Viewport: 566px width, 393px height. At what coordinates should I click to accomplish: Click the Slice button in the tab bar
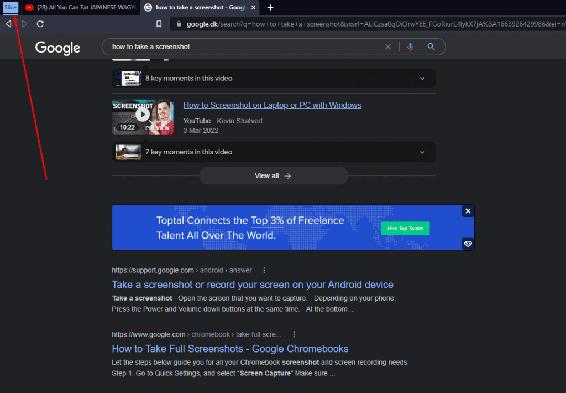point(11,7)
